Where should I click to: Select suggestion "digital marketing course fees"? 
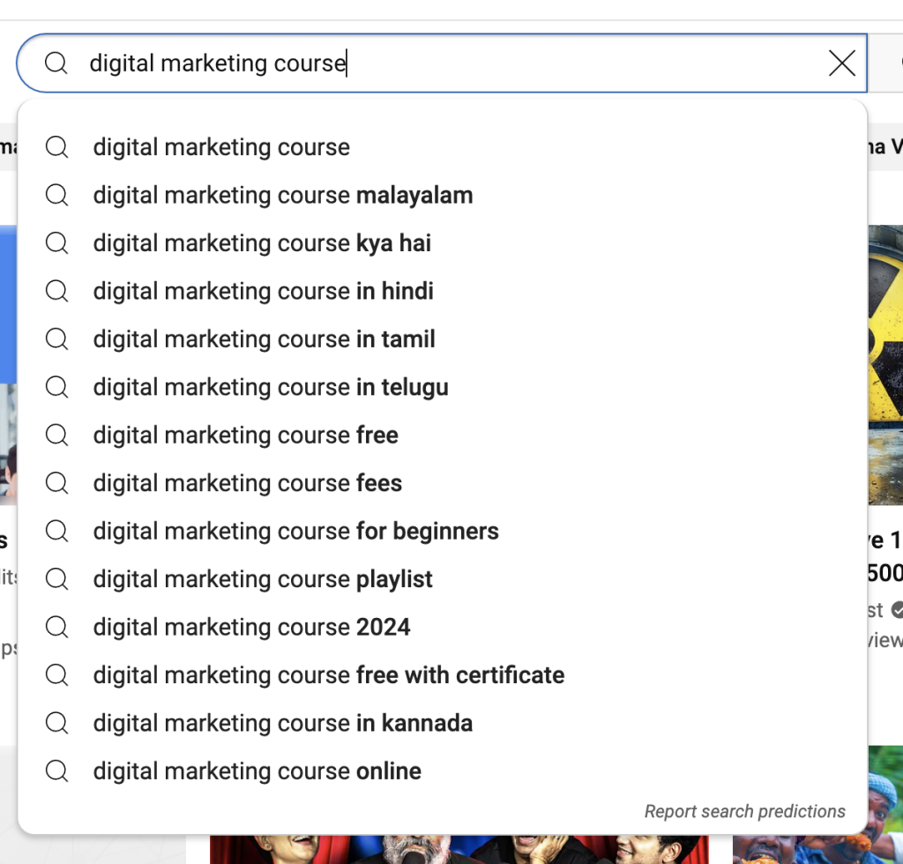pos(247,483)
